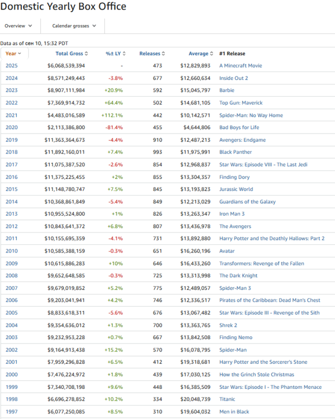Click the Average column sort arrows
The height and width of the screenshot is (419, 335).
[x=212, y=54]
